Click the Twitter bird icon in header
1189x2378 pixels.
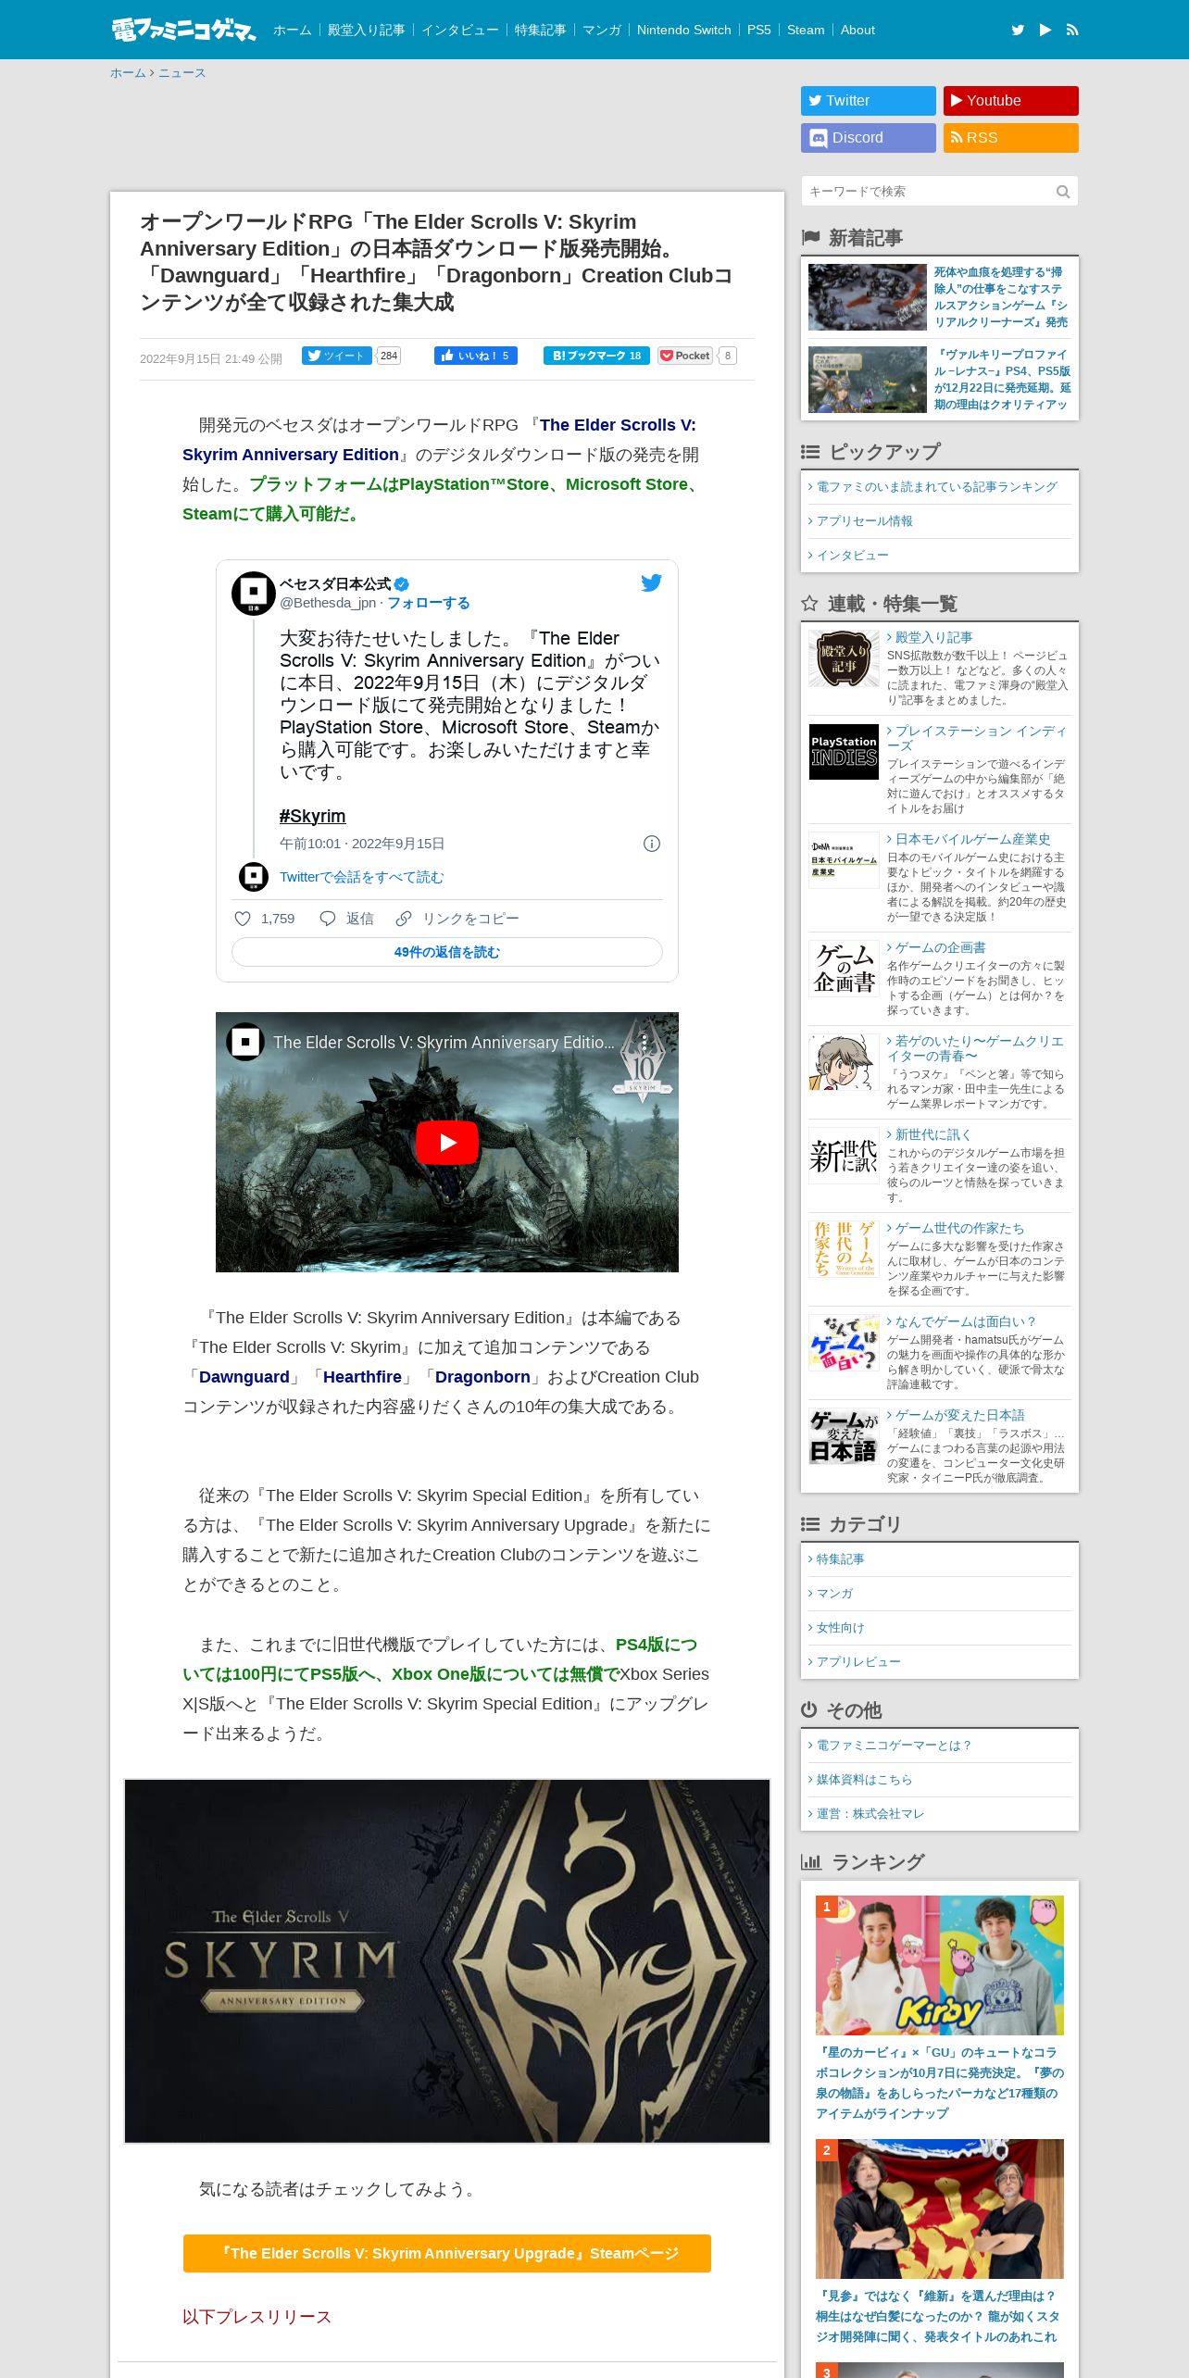point(1018,30)
